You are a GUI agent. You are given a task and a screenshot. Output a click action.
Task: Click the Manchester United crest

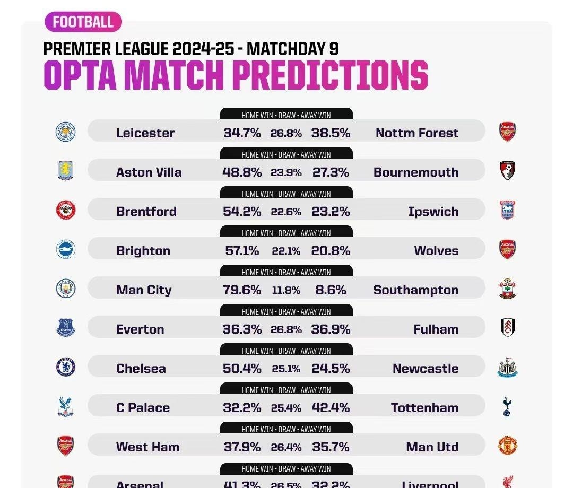point(508,446)
